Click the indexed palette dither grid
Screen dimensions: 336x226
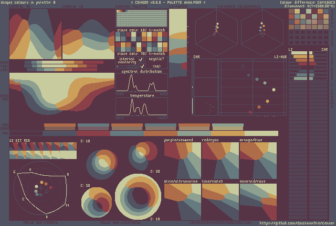[142, 18]
